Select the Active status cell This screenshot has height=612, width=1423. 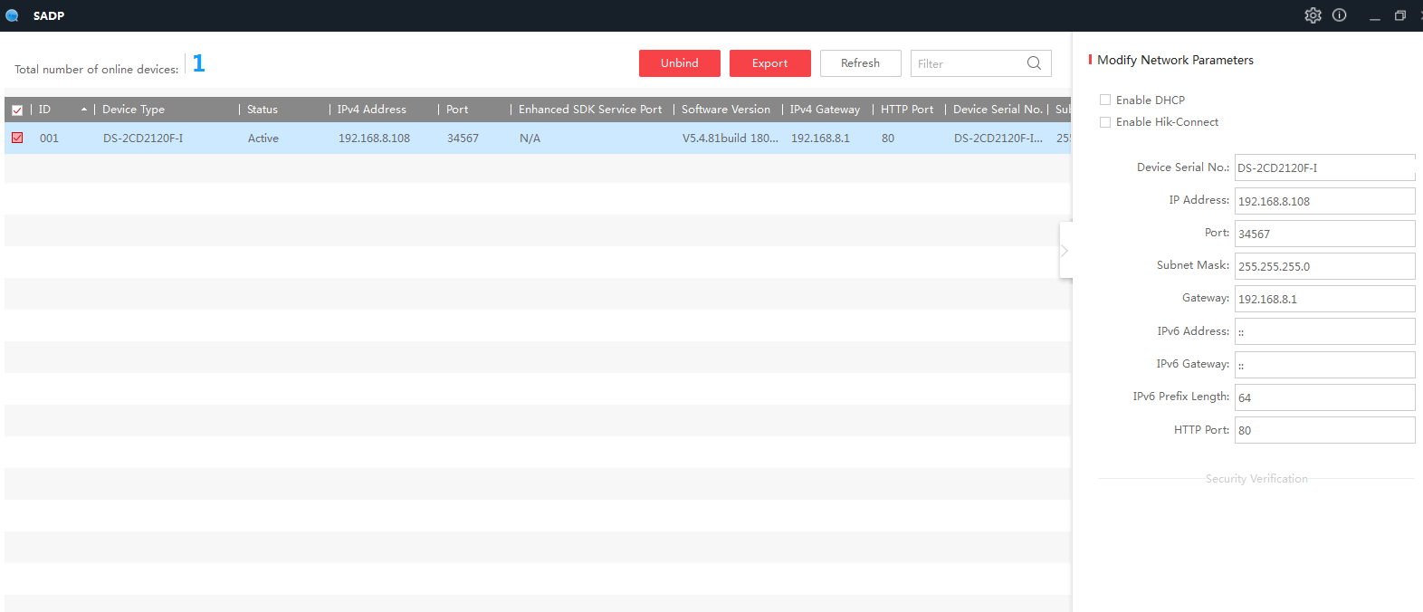pyautogui.click(x=263, y=139)
